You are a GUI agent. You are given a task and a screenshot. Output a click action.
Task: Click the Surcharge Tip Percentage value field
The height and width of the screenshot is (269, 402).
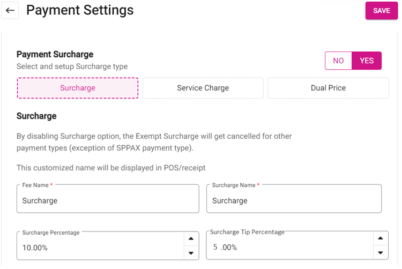coord(289,247)
